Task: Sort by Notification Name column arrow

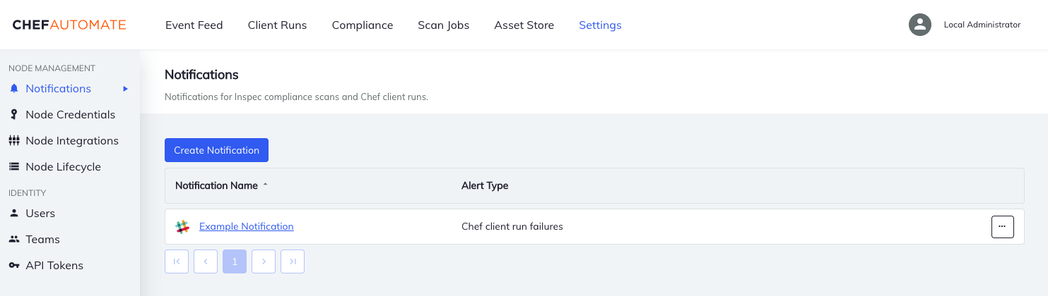Action: point(266,185)
